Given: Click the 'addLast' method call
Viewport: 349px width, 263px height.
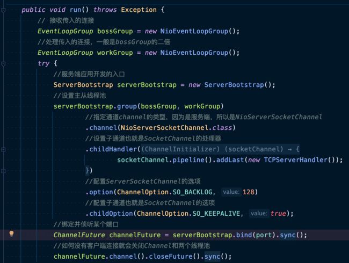Looking at the screenshot, I should pyautogui.click(x=230, y=160).
